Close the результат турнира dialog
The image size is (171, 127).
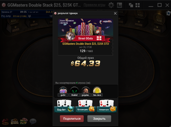click(x=115, y=13)
